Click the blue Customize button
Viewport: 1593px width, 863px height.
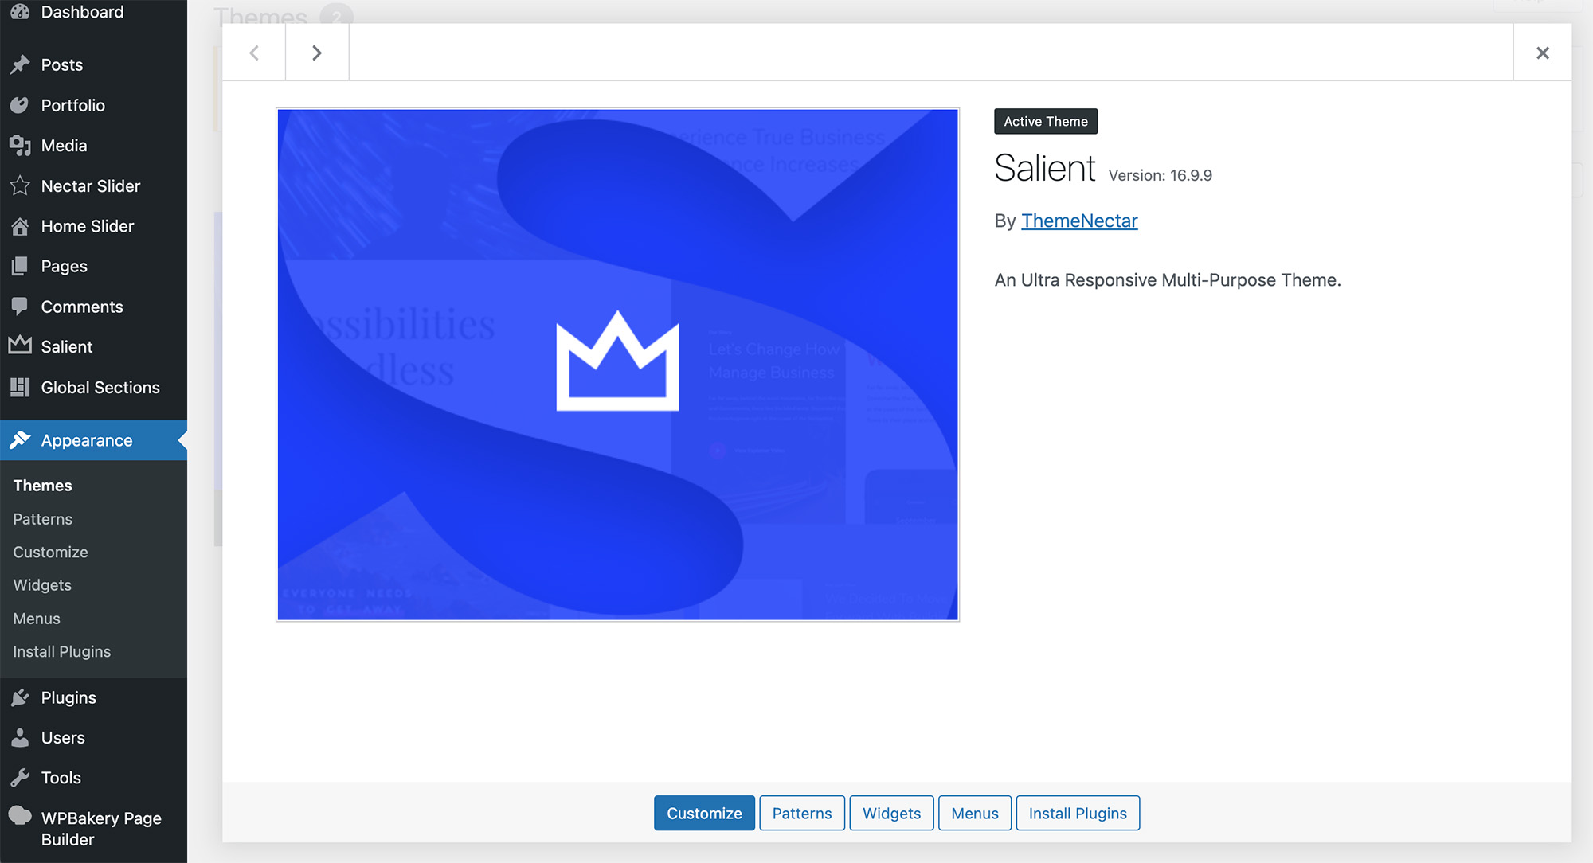[703, 813]
